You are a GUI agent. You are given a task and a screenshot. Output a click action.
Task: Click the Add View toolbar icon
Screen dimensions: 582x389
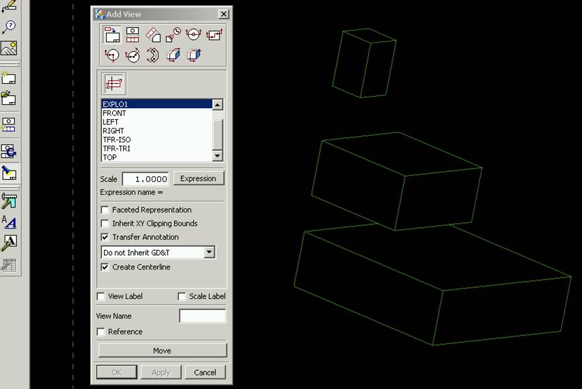tap(9, 124)
